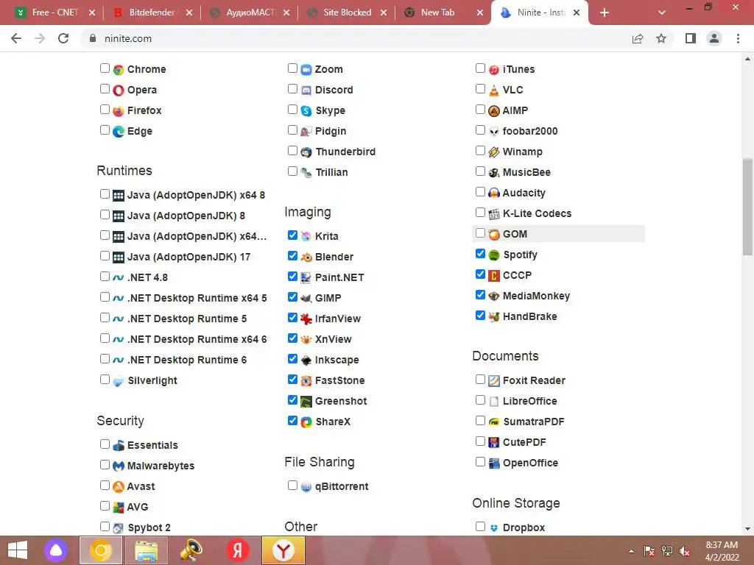Click the Discord icon
This screenshot has width=754, height=565.
(306, 90)
